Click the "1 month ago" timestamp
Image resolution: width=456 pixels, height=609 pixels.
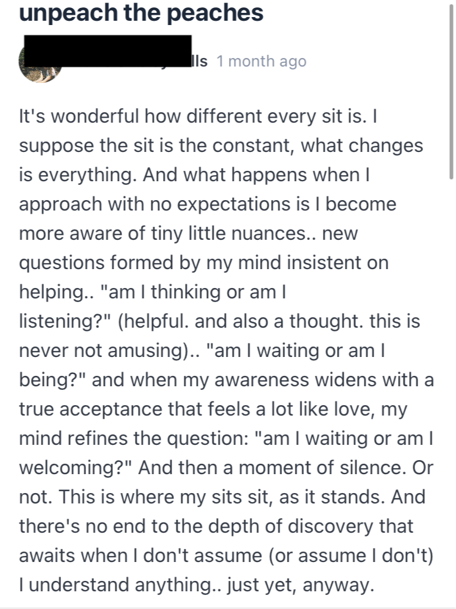pyautogui.click(x=261, y=61)
